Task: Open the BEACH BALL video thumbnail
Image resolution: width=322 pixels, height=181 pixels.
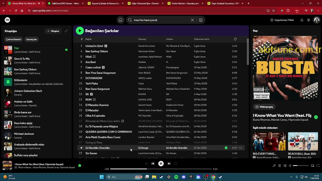Action: click(303, 142)
